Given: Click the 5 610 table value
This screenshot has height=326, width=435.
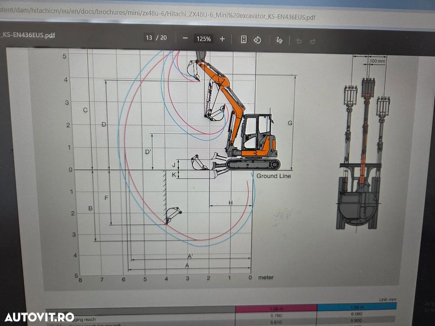Looking at the screenshot, I should point(276,322).
